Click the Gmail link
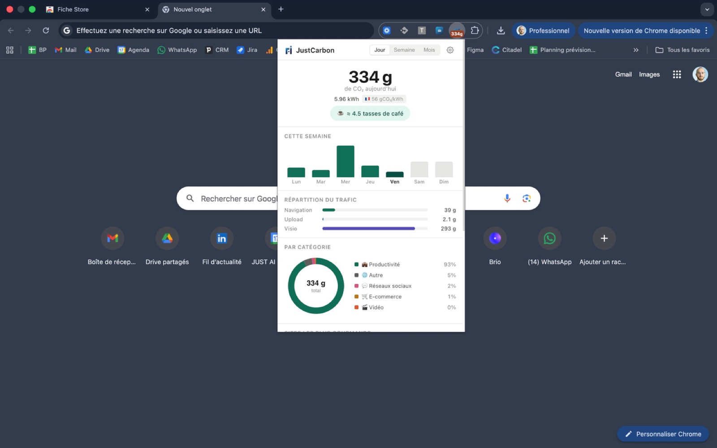The width and height of the screenshot is (717, 448). click(623, 74)
